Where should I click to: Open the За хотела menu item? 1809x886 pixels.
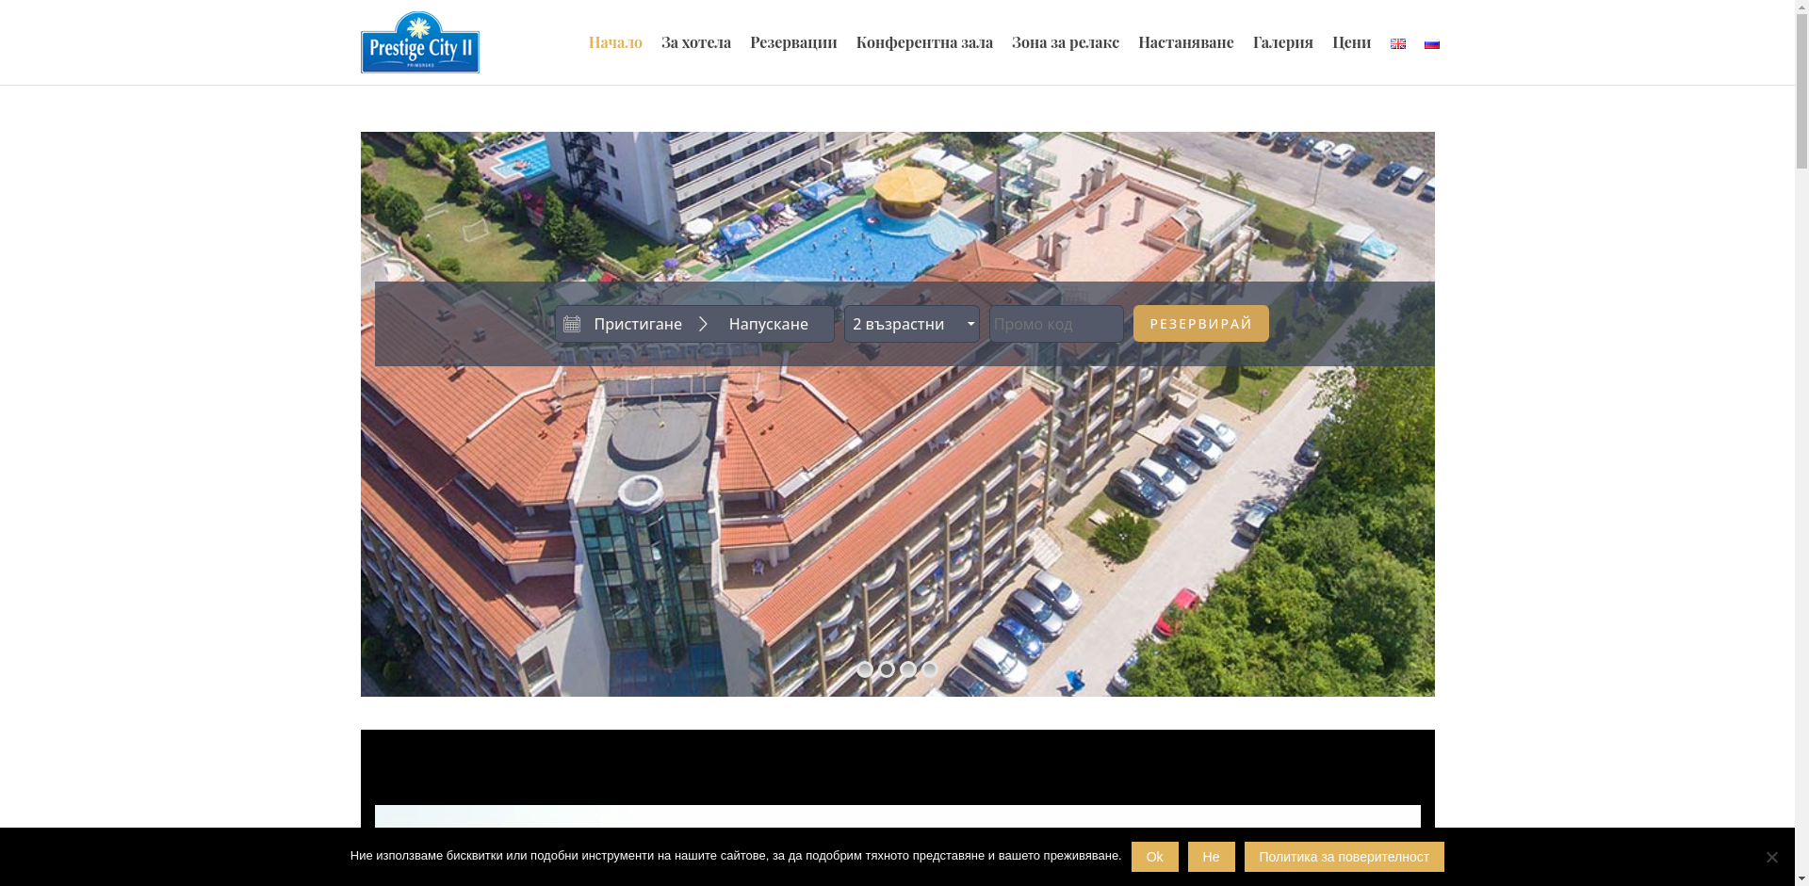(x=696, y=42)
